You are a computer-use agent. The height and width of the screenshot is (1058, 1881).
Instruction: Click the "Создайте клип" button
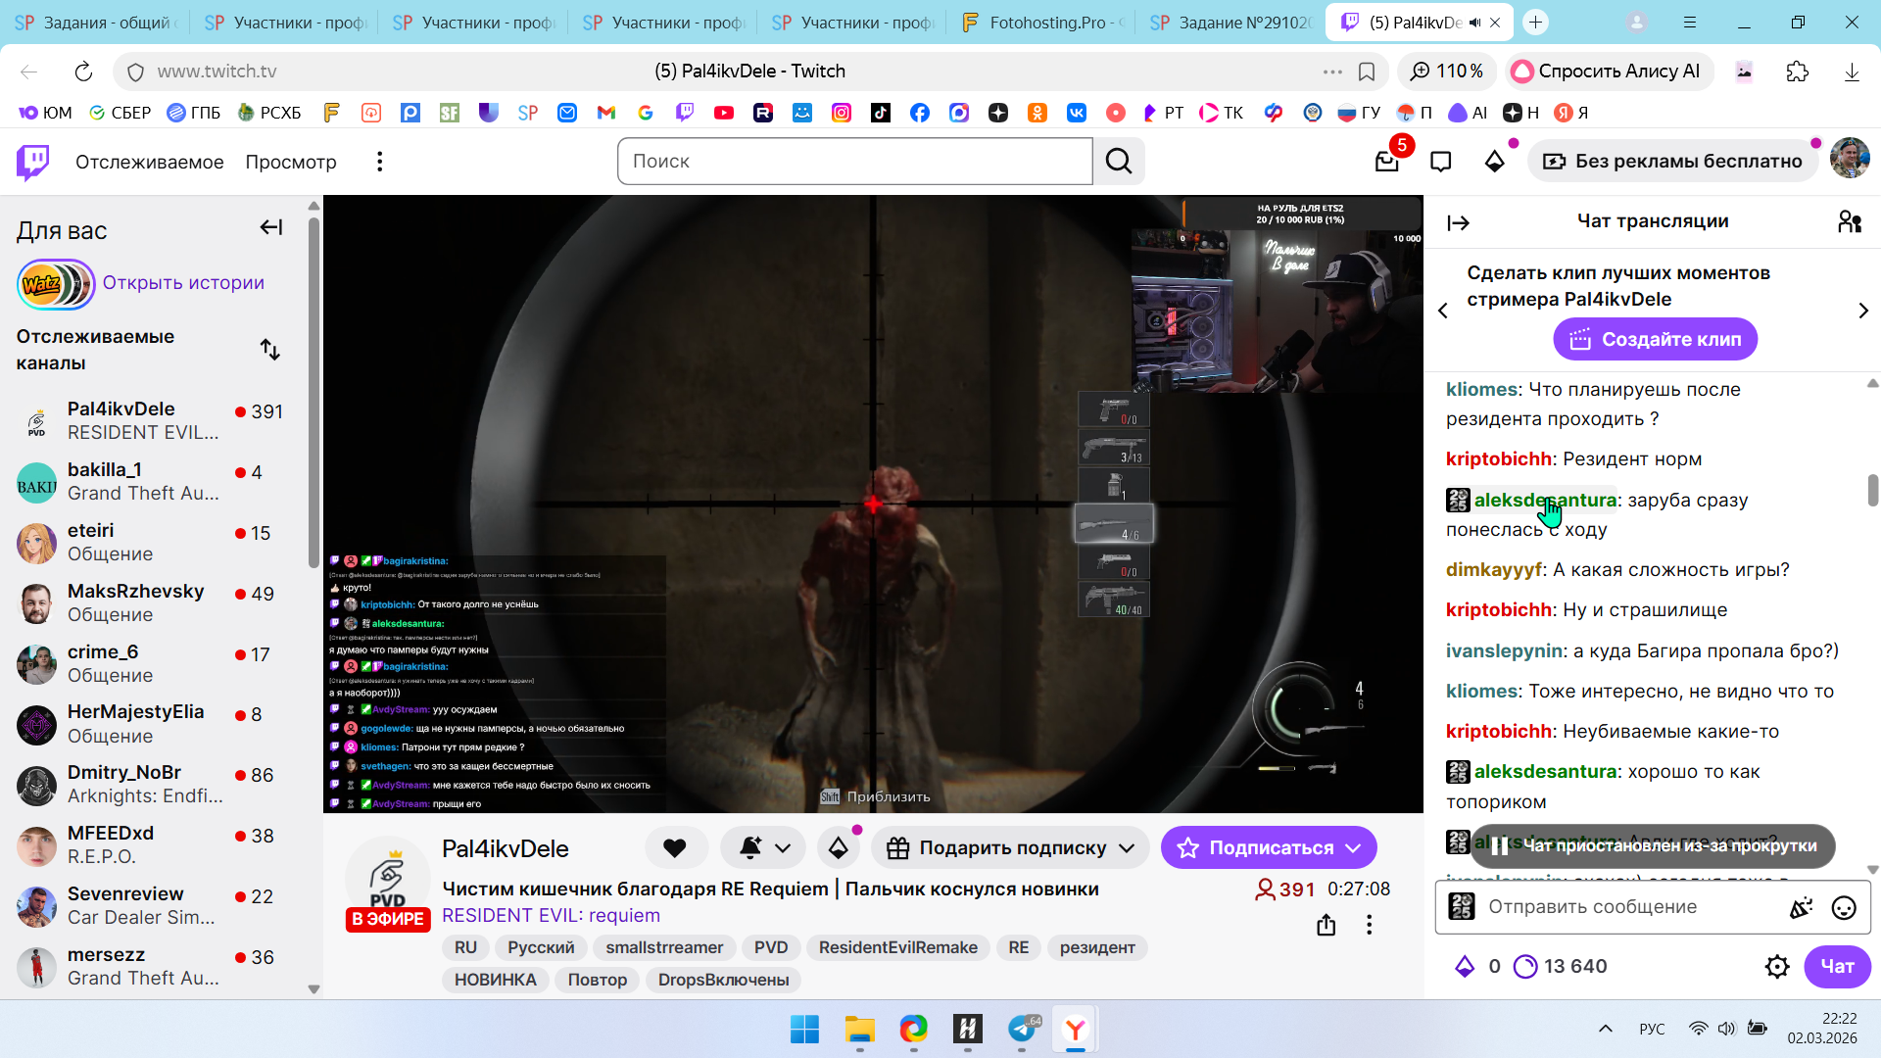coord(1655,340)
